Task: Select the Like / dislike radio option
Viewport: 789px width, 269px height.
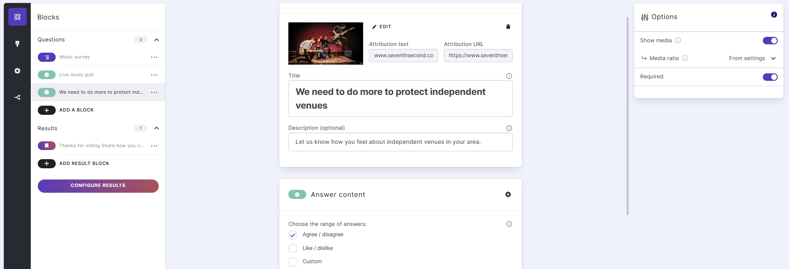Action: point(293,248)
